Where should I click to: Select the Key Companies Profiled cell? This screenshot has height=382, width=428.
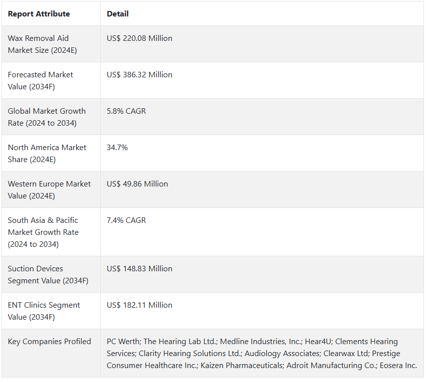point(49,342)
